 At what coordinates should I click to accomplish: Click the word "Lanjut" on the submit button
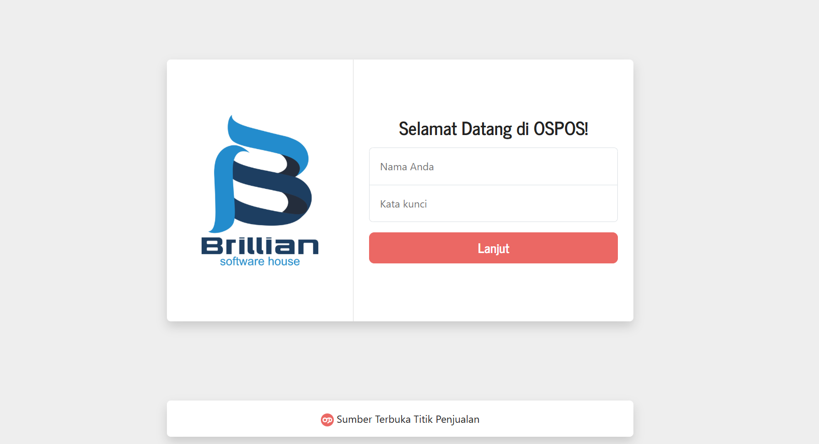(493, 249)
